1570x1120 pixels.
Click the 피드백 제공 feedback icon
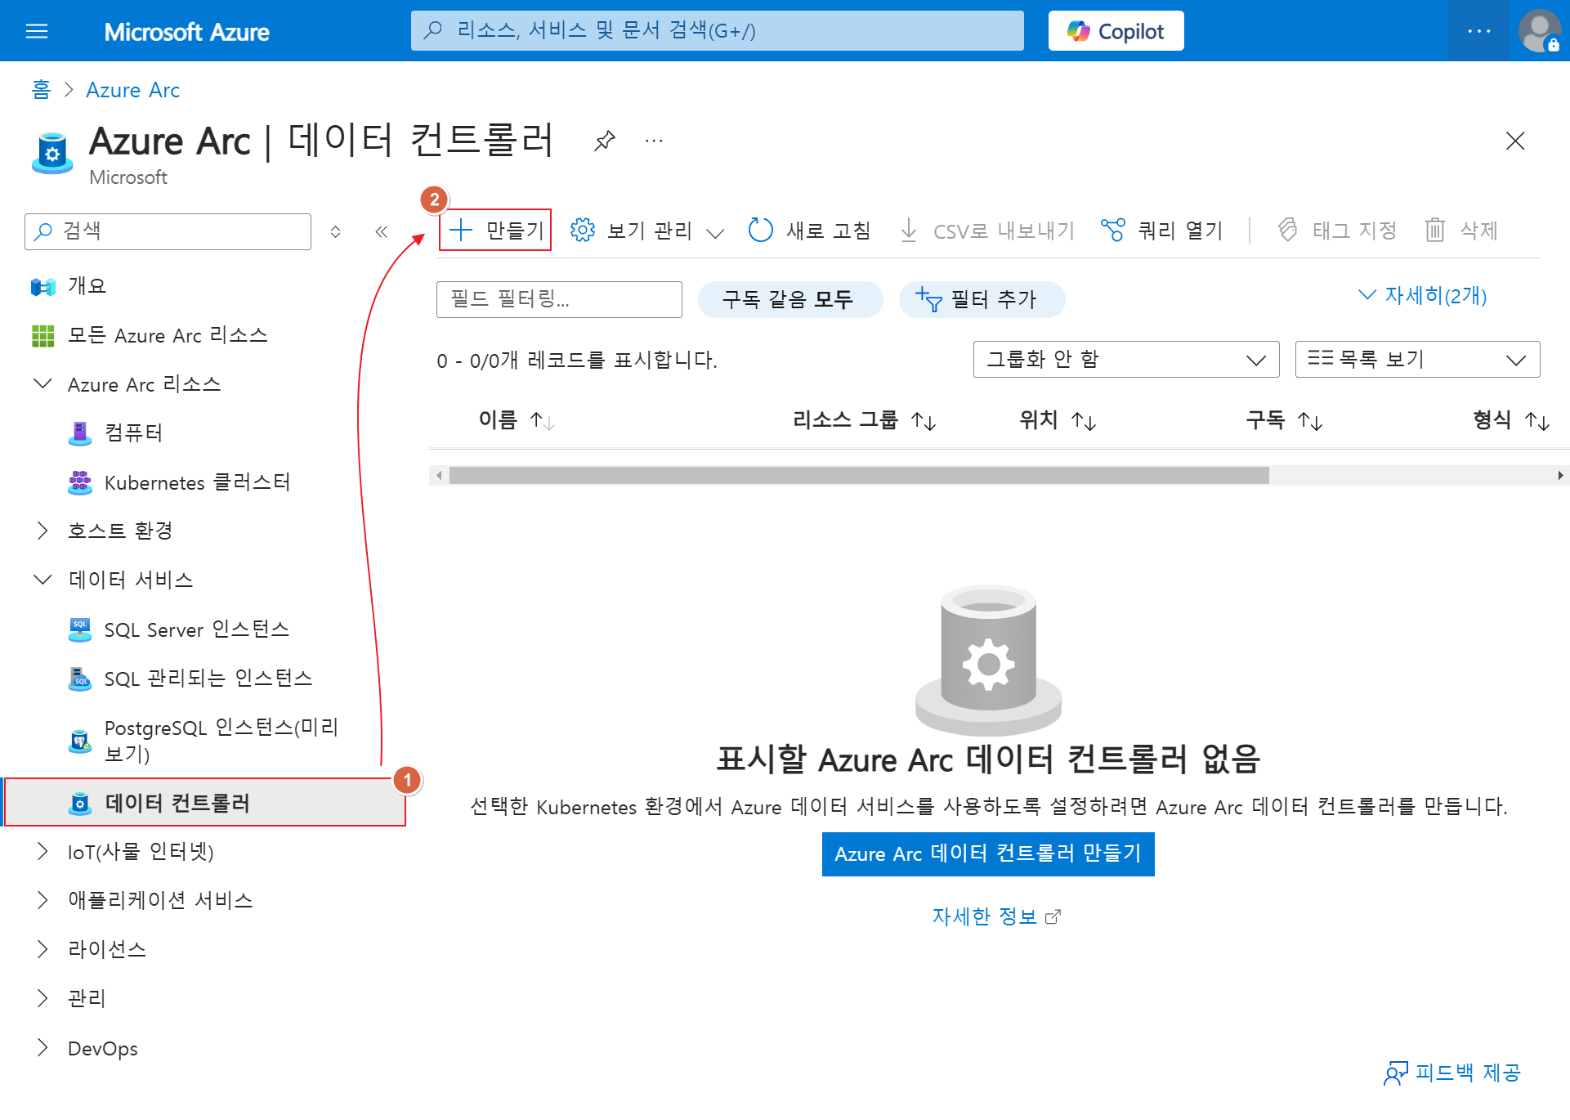(1395, 1073)
